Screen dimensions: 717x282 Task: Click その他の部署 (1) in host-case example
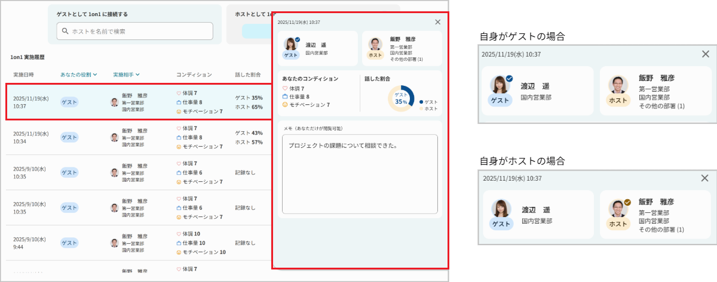[x=661, y=230]
